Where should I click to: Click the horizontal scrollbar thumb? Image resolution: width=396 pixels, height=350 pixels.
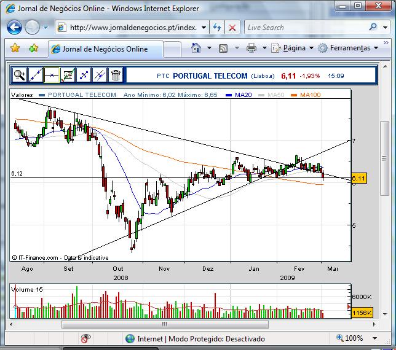[165, 324]
